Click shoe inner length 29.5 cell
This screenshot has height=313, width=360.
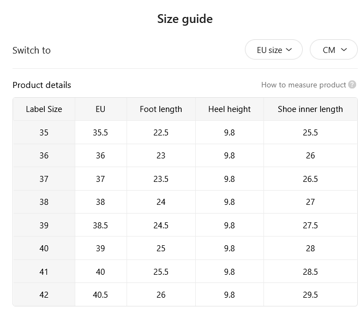(x=310, y=294)
